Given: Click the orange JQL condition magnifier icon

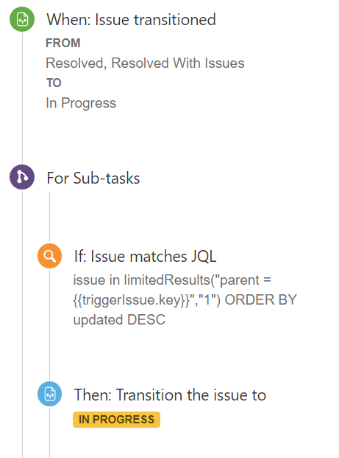Looking at the screenshot, I should [49, 256].
